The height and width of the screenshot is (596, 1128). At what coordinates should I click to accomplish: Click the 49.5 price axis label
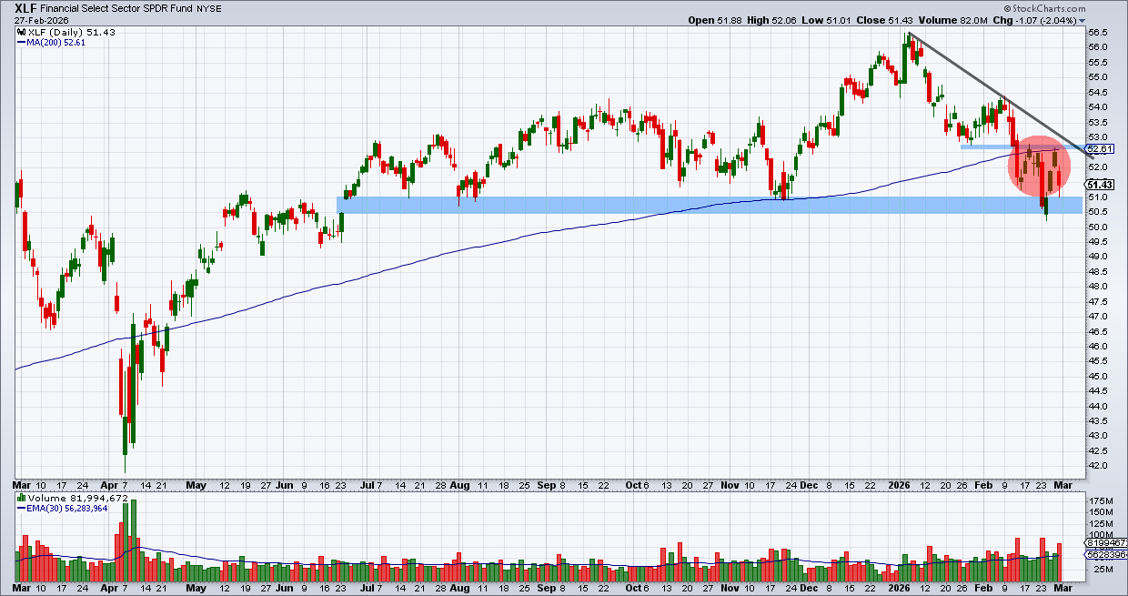click(x=1097, y=241)
